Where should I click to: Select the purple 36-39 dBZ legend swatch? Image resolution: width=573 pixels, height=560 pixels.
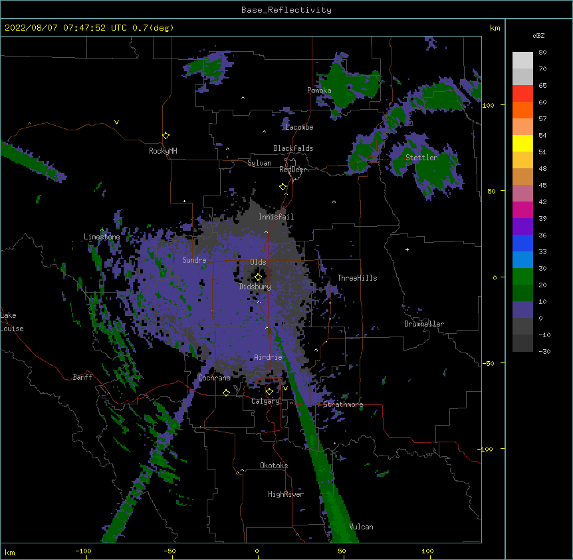(x=522, y=226)
